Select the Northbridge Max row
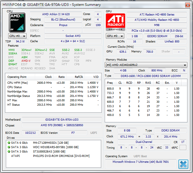Screen dimensions: 193x173 point(53,92)
